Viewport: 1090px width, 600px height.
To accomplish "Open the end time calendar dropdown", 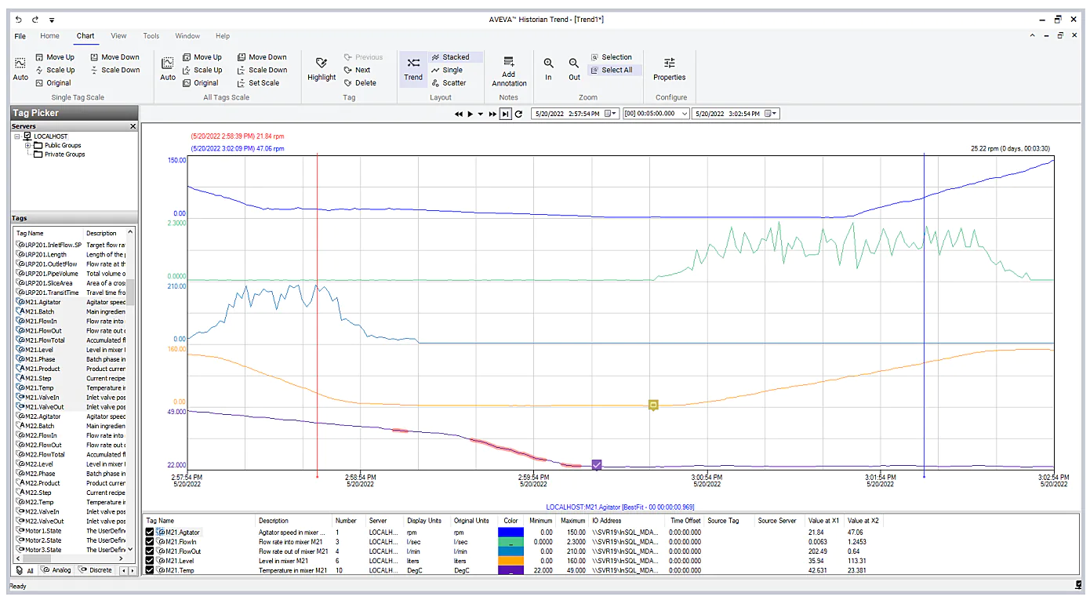I will pyautogui.click(x=772, y=114).
